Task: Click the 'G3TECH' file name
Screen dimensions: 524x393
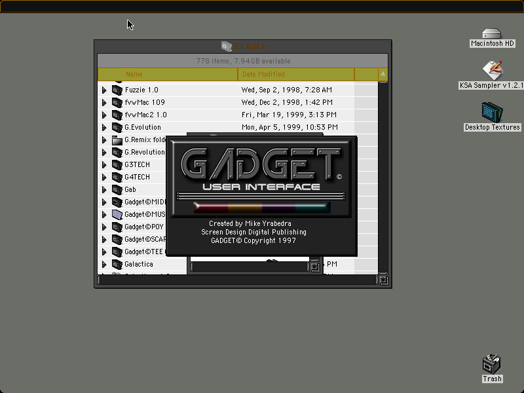Action: click(x=137, y=165)
